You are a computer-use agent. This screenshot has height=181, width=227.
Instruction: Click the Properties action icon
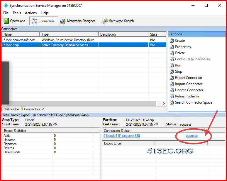(x=172, y=47)
